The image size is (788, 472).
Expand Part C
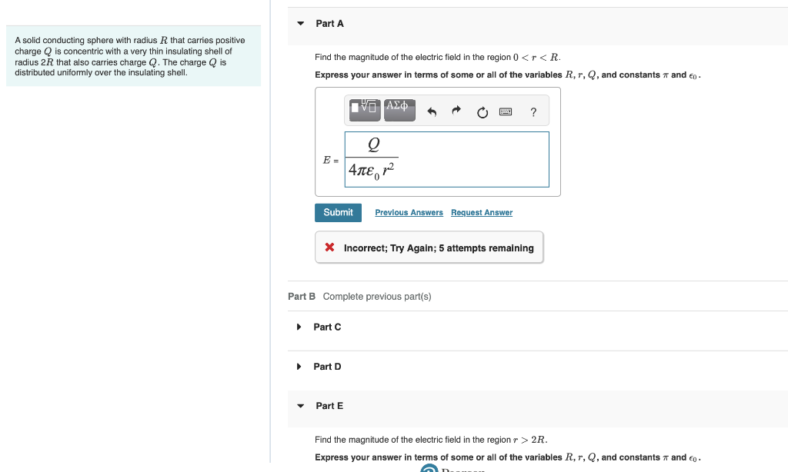tap(299, 327)
